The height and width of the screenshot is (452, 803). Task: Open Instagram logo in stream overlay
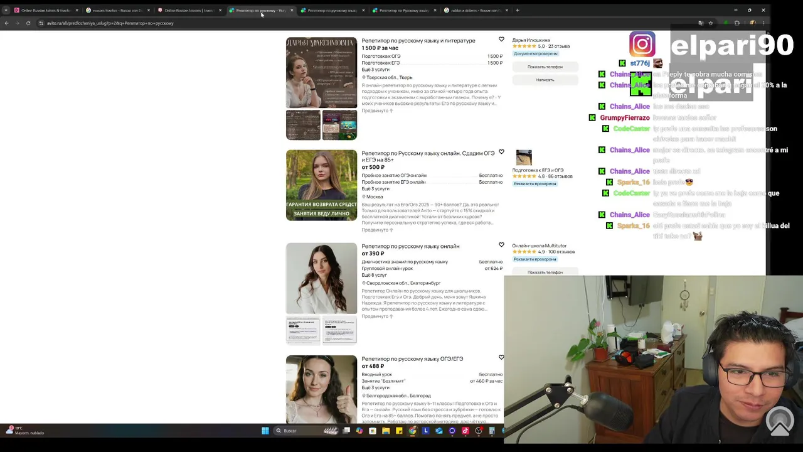click(642, 45)
